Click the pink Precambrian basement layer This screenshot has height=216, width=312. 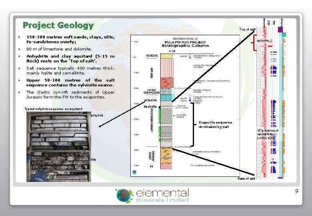pyautogui.click(x=166, y=166)
